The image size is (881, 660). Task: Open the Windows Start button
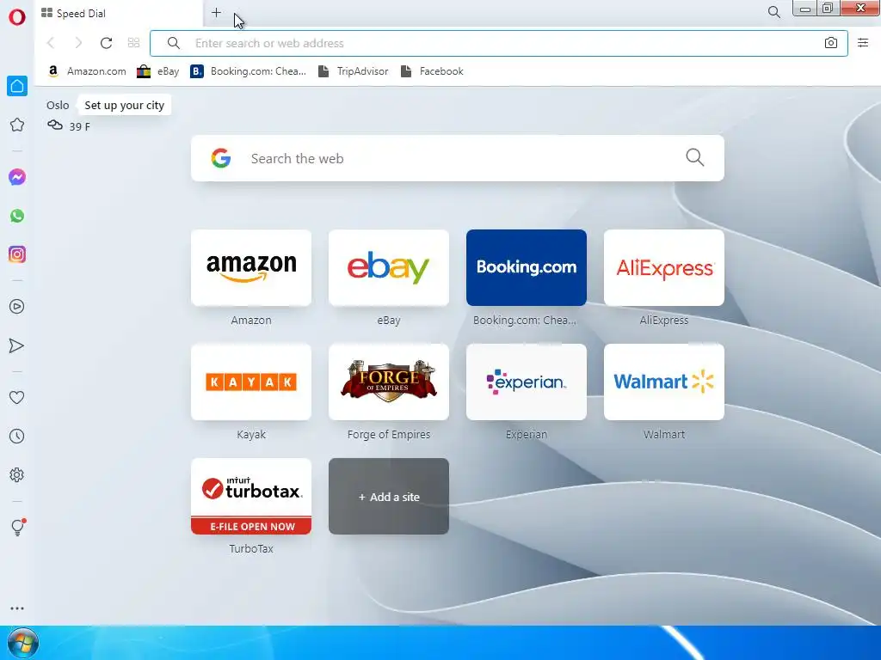point(22,643)
